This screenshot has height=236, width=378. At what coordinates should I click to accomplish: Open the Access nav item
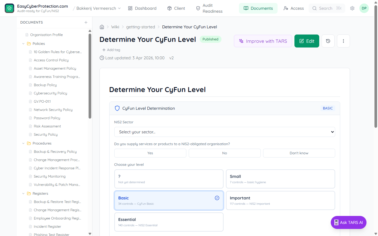(294, 8)
